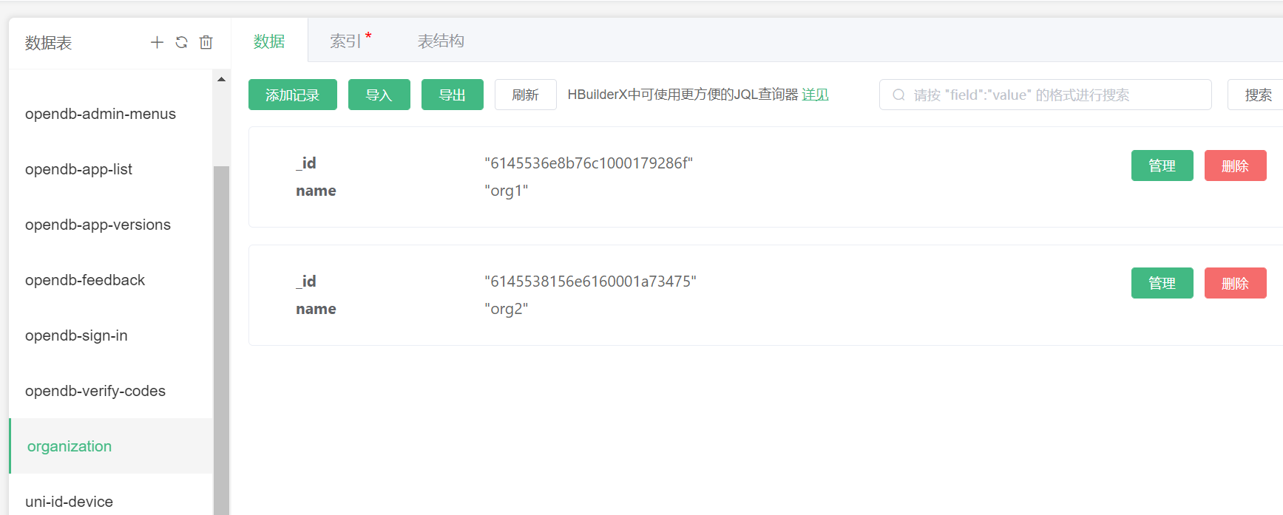The width and height of the screenshot is (1283, 515).
Task: Click the 导入 button
Action: [379, 95]
